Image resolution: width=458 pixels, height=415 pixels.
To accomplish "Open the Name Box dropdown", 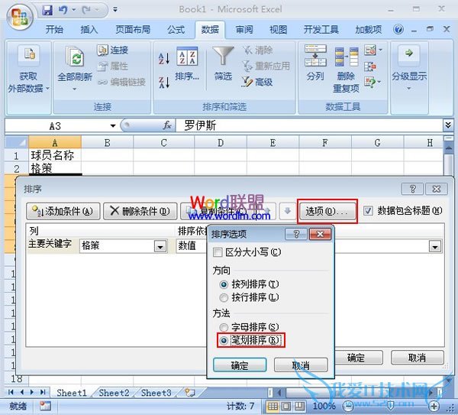I will point(113,126).
